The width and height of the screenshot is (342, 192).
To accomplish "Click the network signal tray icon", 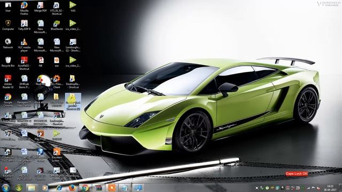I will click(x=308, y=188).
